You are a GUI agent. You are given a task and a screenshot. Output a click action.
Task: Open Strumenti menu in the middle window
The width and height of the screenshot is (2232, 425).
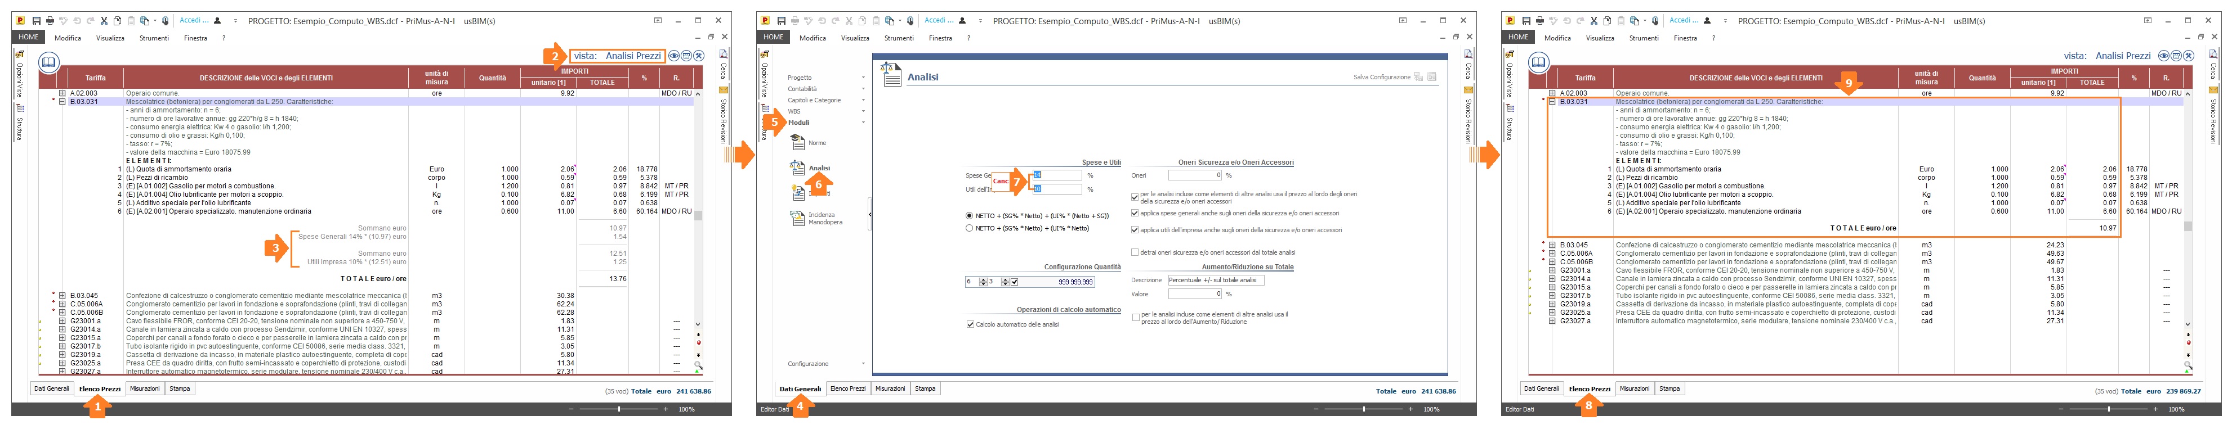tap(899, 38)
